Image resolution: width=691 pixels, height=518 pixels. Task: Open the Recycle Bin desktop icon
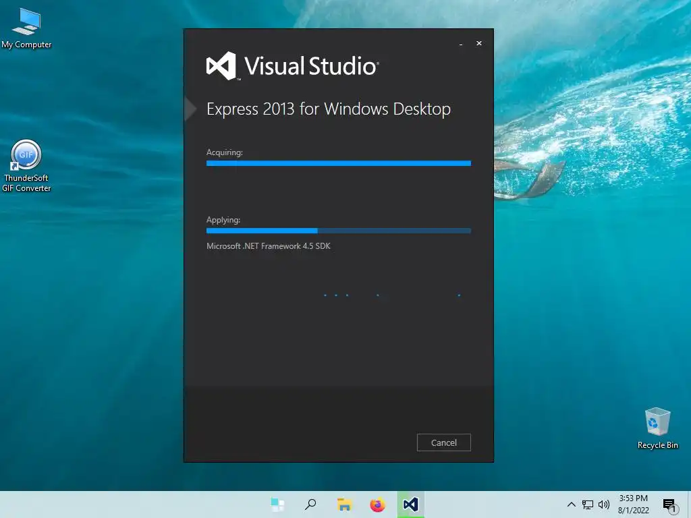pos(657,428)
